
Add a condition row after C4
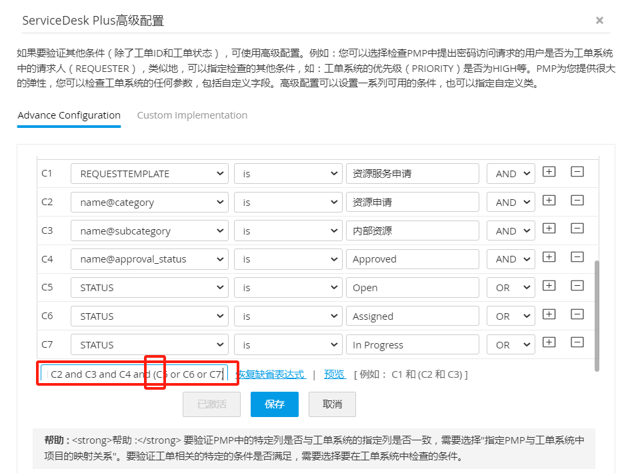(549, 257)
